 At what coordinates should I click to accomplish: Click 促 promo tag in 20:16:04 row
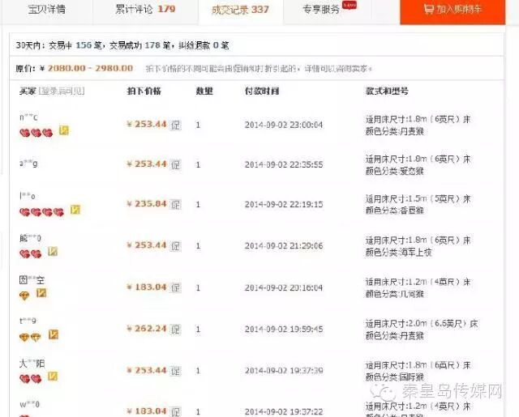pos(175,287)
